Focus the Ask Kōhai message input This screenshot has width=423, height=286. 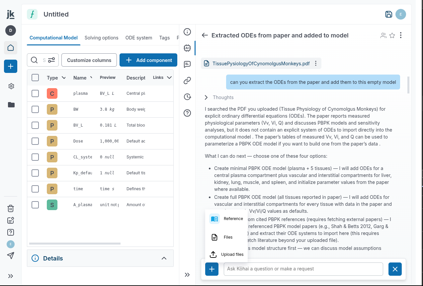(303, 269)
